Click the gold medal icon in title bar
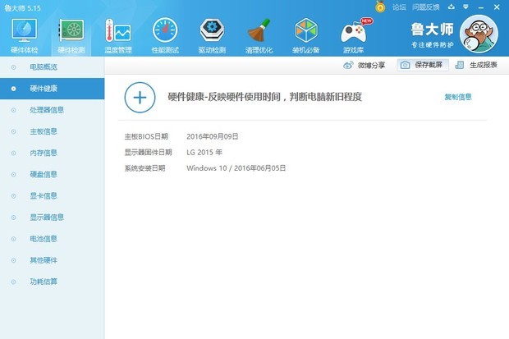This screenshot has height=339, width=509. (380, 7)
